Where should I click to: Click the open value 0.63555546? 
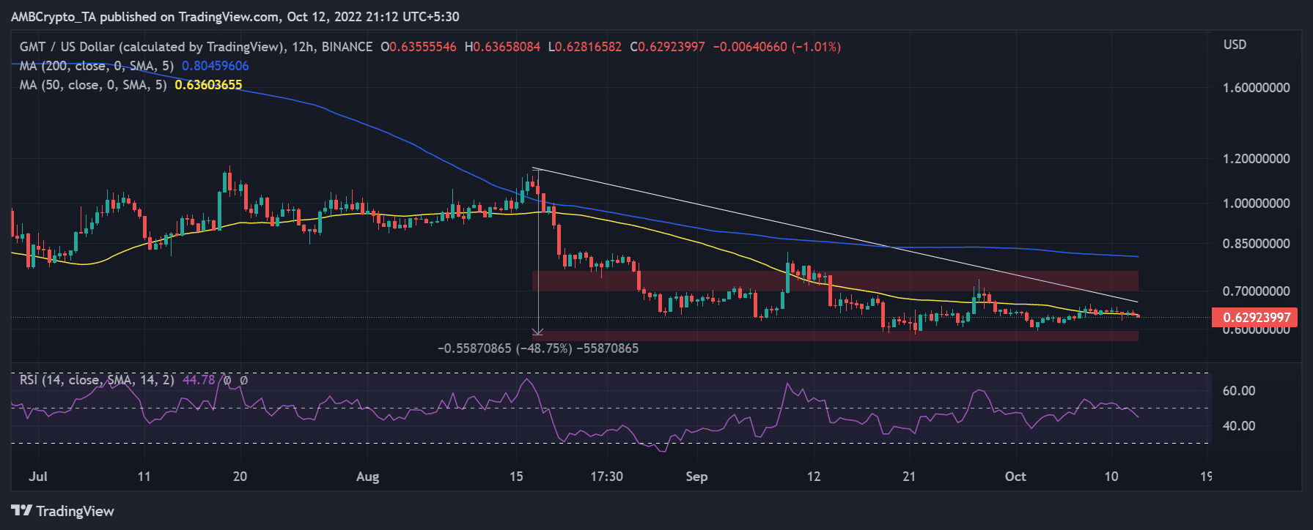coord(422,47)
